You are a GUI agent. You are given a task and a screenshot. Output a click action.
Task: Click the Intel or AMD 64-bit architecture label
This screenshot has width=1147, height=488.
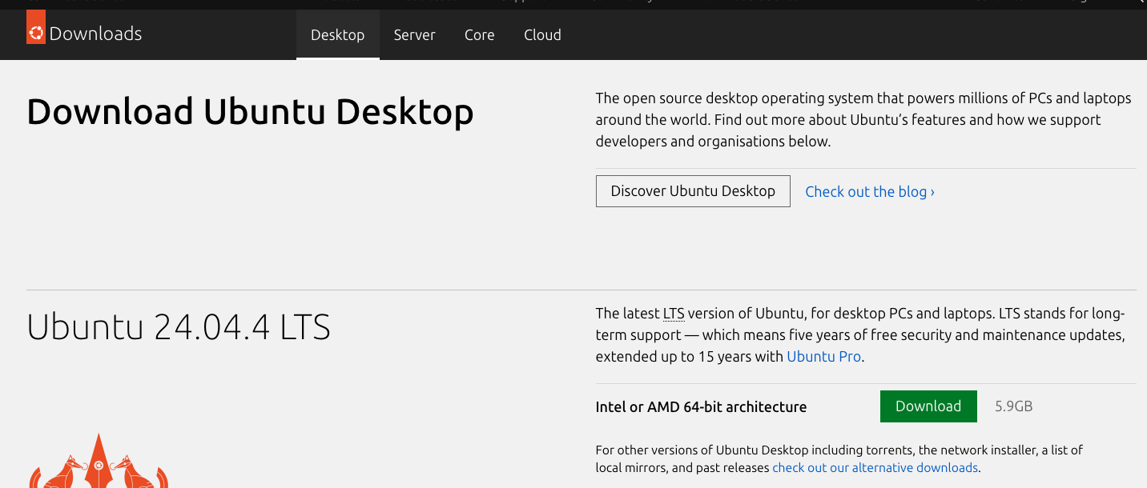pyautogui.click(x=701, y=407)
